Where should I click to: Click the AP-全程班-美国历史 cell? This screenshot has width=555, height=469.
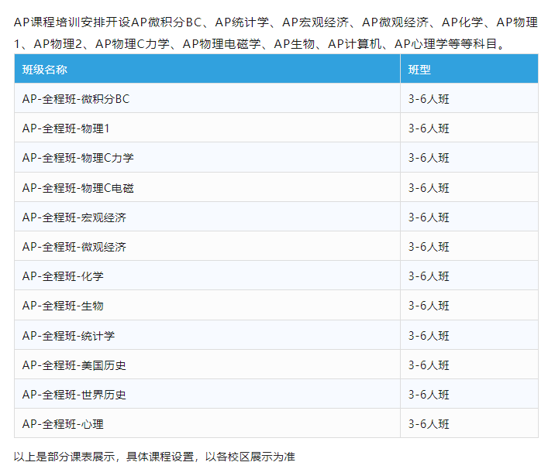pyautogui.click(x=208, y=365)
